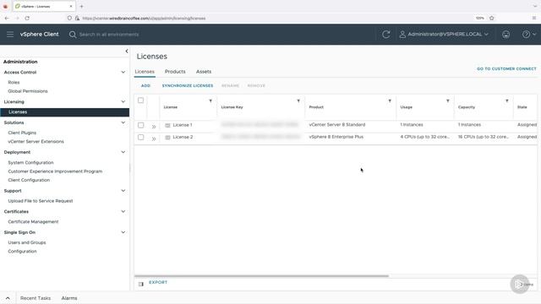Click the Administrator user icon
This screenshot has width=541, height=304.
pyautogui.click(x=402, y=34)
